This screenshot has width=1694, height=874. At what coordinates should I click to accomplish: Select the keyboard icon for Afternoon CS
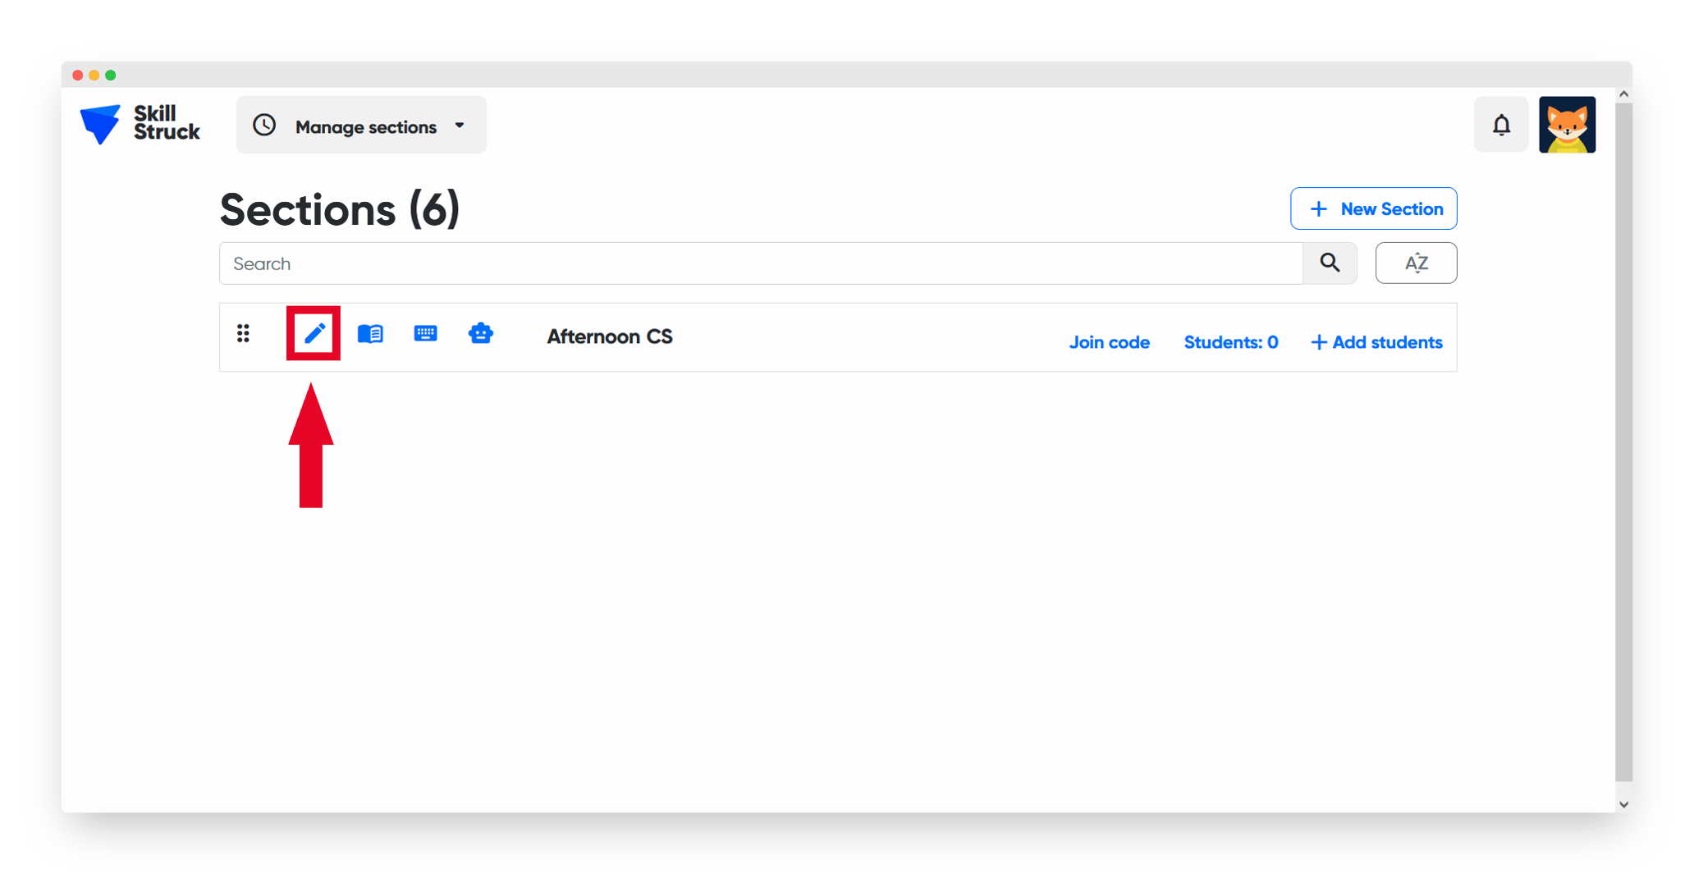pyautogui.click(x=425, y=333)
